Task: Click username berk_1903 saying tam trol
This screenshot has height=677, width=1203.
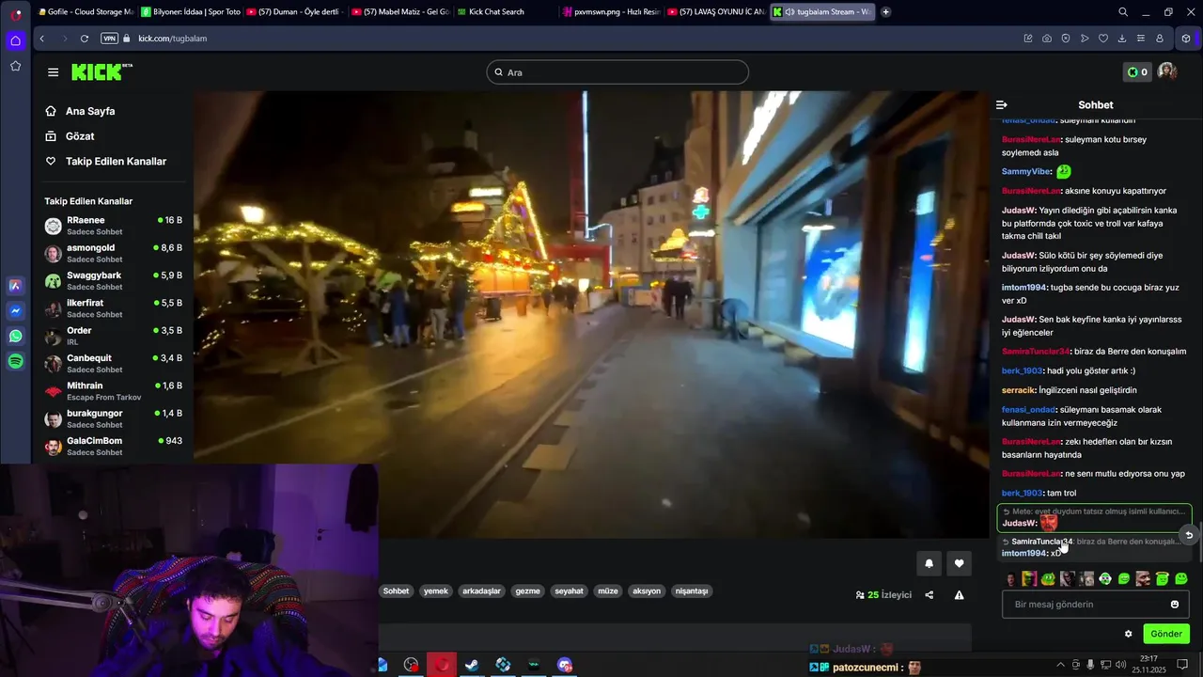Action: (1023, 494)
